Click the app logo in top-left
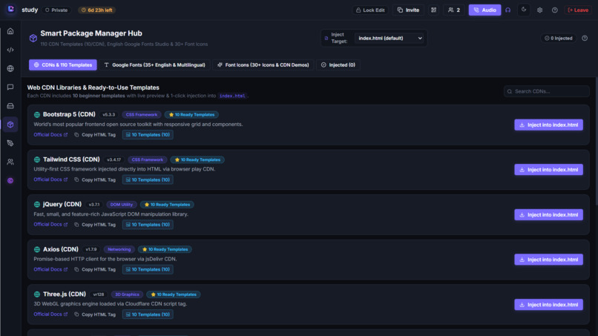The width and height of the screenshot is (598, 336). pos(10,9)
